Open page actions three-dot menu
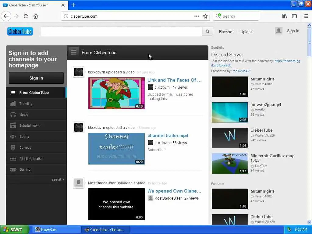 coord(197,16)
